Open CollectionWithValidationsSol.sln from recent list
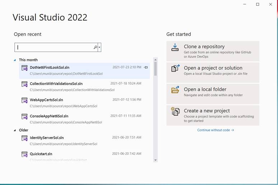The height and width of the screenshot is (185, 278). pyautogui.click(x=84, y=86)
